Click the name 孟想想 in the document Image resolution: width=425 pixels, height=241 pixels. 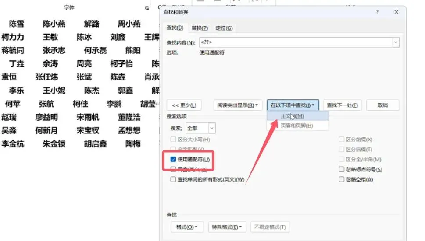point(129,130)
